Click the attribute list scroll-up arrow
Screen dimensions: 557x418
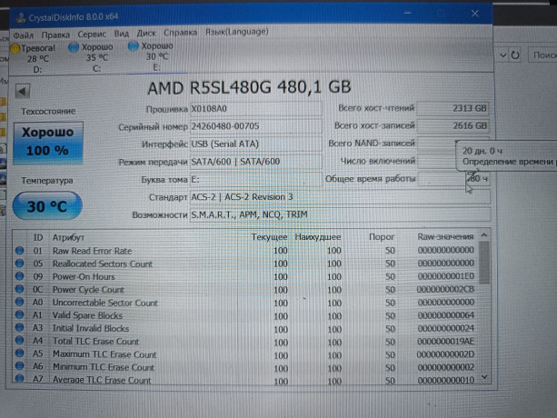point(483,235)
